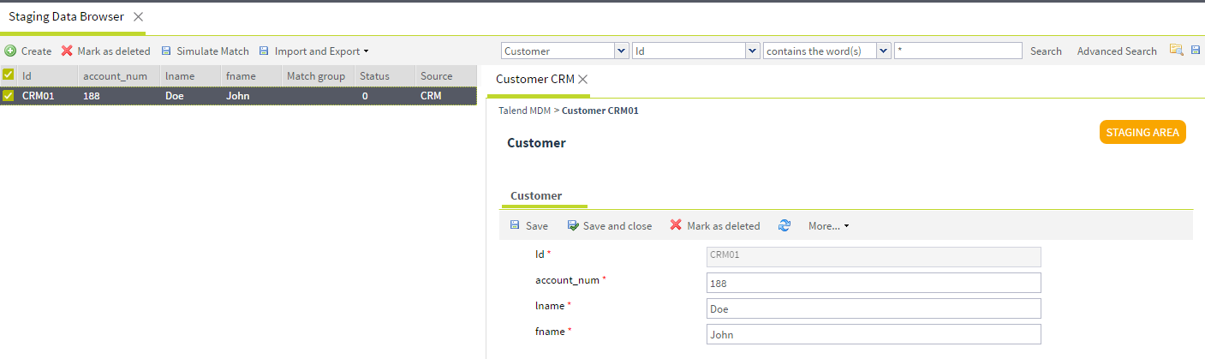Click the green Create record icon
The width and height of the screenshot is (1205, 359).
point(10,51)
